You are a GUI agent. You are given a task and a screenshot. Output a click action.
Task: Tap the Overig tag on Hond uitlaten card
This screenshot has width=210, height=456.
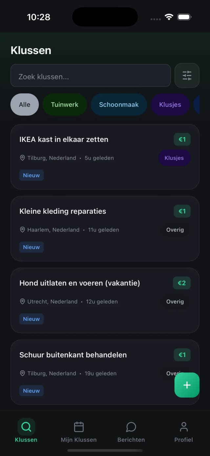tap(175, 302)
